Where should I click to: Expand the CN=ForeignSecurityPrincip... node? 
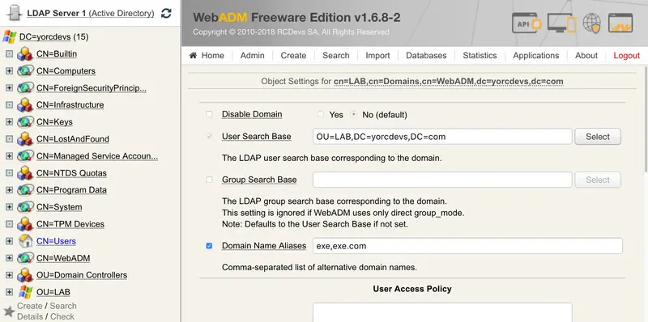pos(9,88)
